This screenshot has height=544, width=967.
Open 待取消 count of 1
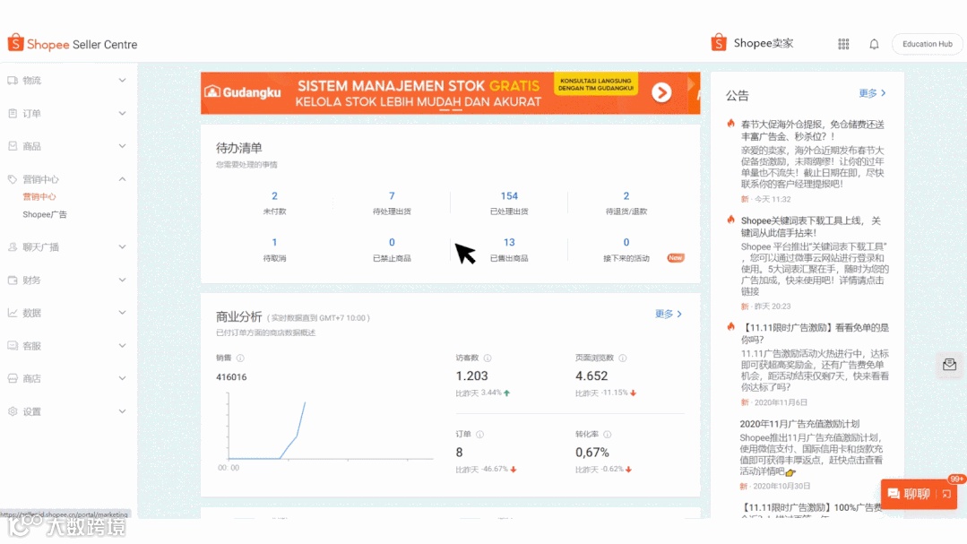pyautogui.click(x=274, y=242)
